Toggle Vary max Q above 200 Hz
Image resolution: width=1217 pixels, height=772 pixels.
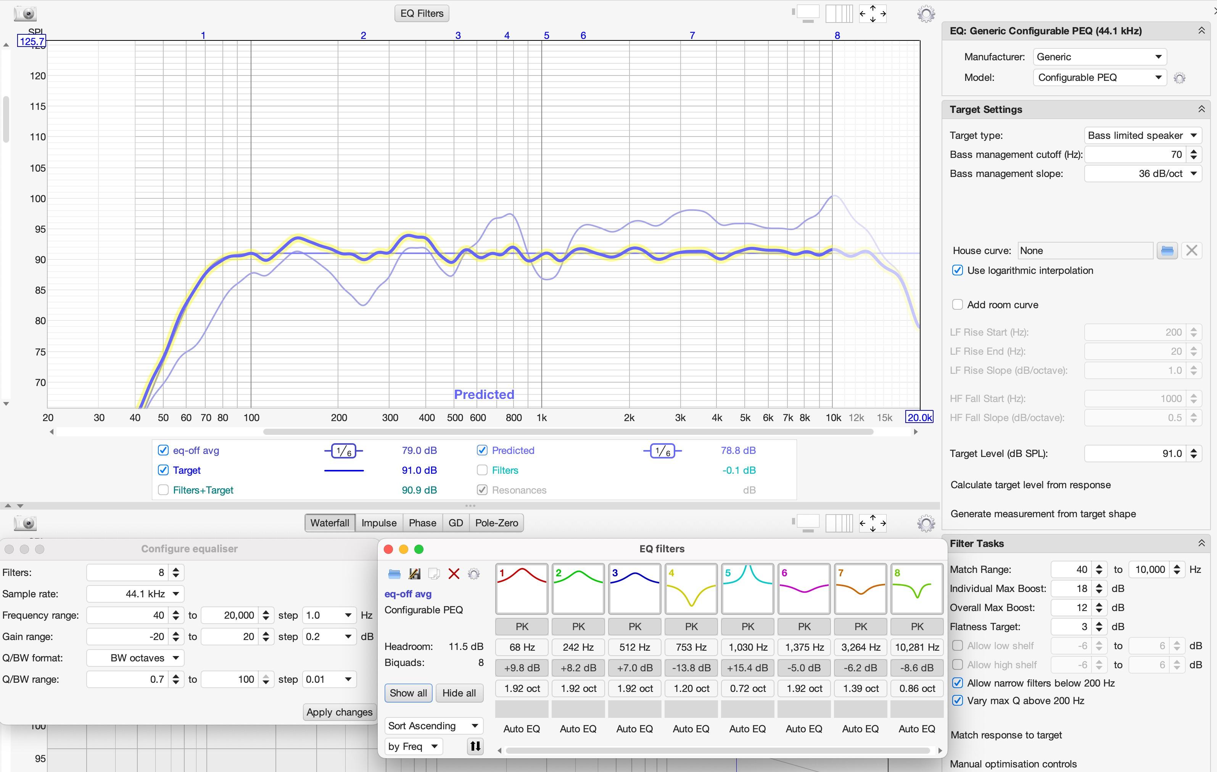pos(957,701)
